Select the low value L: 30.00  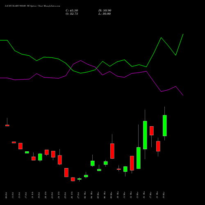coord(105,14)
